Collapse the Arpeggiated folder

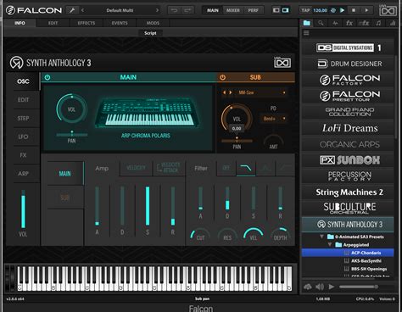pos(330,245)
